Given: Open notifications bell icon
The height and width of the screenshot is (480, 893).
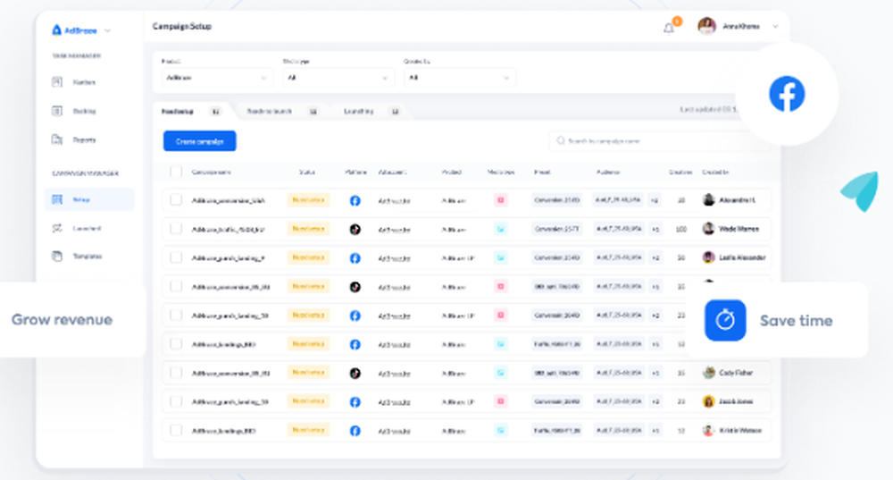Looking at the screenshot, I should coord(669,28).
